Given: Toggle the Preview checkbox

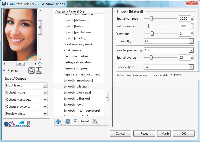Looking at the screenshot, I should point(4,70).
